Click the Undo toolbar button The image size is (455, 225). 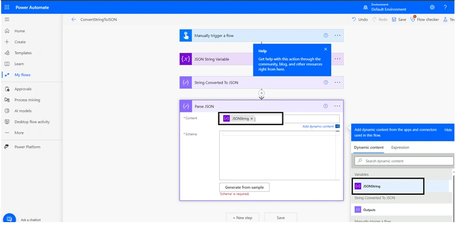[360, 19]
